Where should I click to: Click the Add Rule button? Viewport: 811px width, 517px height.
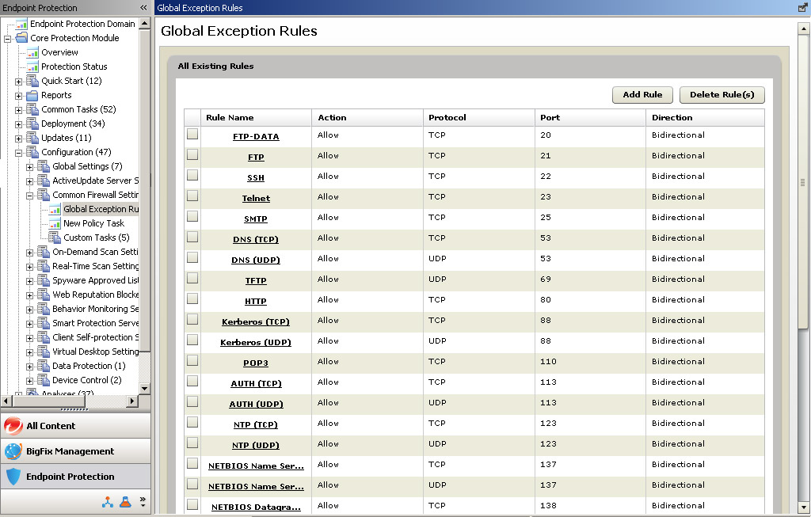pos(642,95)
